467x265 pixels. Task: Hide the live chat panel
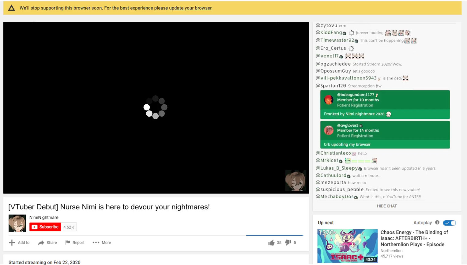387,206
